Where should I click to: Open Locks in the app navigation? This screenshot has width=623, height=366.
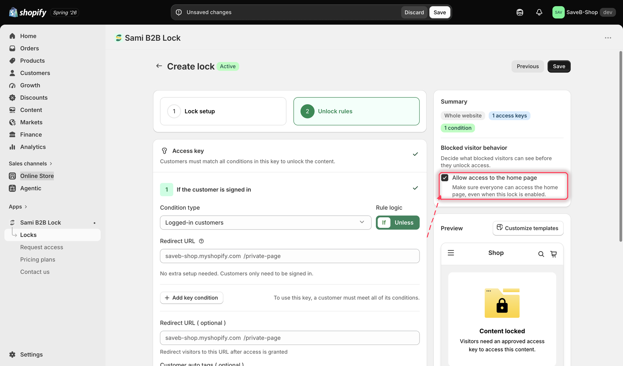pyautogui.click(x=53, y=235)
